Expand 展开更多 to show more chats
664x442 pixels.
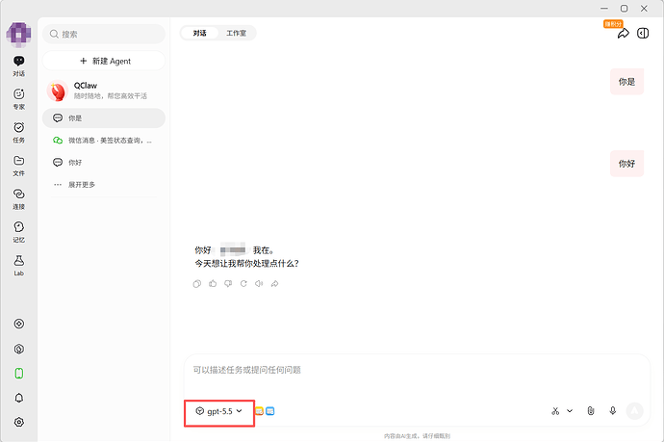(x=104, y=184)
